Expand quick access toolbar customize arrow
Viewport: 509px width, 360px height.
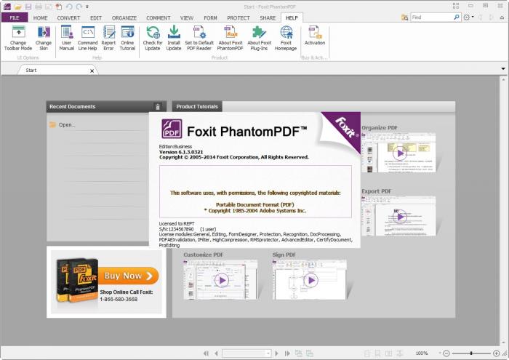(x=87, y=7)
